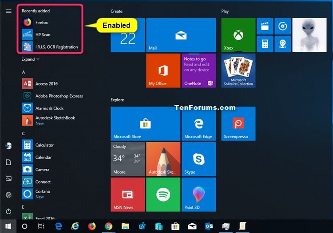Open the webcam small tile
The image size is (333, 233).
coord(283,44)
